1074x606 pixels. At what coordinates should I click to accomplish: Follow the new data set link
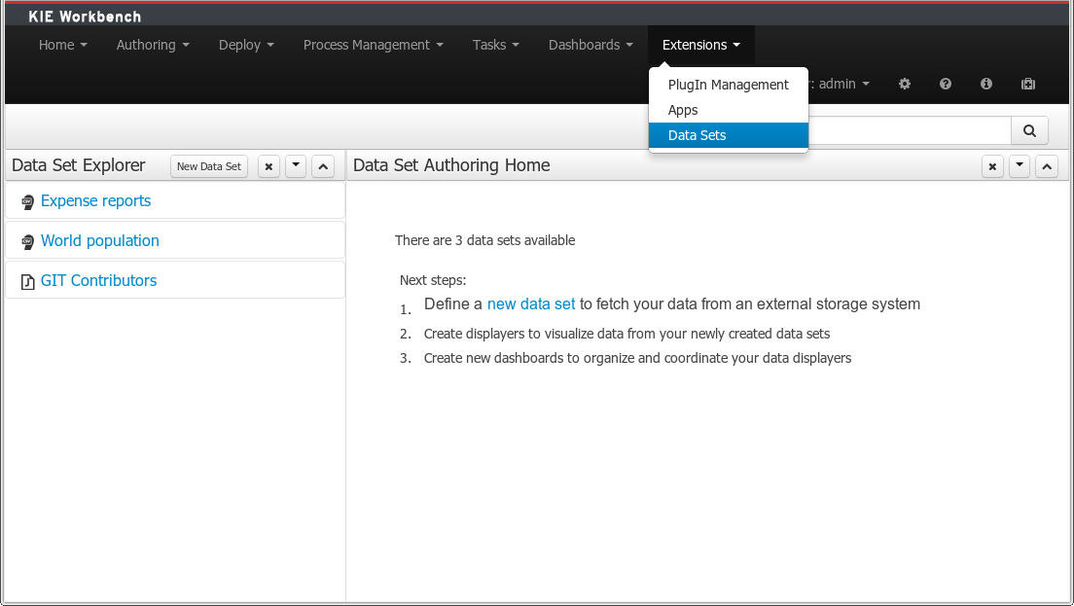[530, 303]
